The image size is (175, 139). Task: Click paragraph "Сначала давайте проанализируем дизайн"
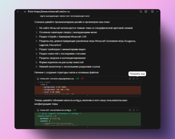(72, 22)
